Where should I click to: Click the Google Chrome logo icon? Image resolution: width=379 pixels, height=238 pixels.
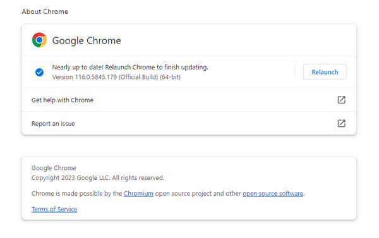[39, 40]
